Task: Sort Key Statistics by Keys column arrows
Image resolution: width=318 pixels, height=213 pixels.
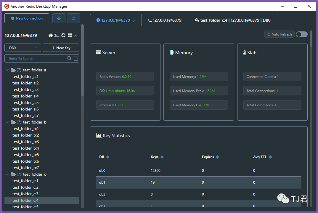Action: (x=162, y=157)
